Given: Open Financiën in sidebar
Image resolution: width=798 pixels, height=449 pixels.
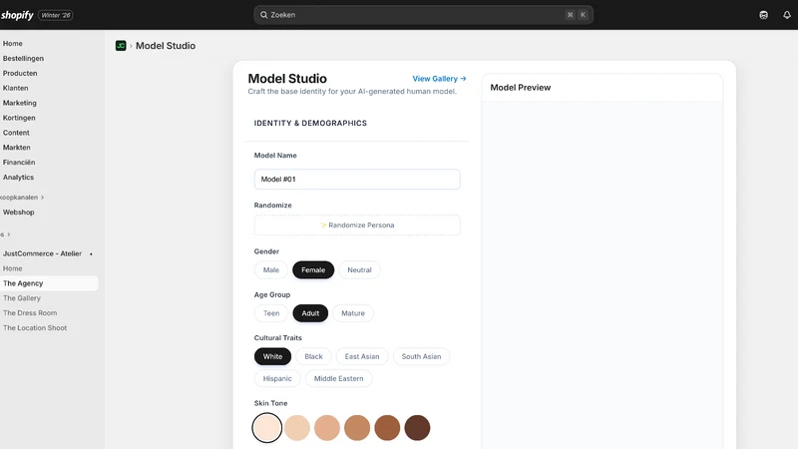Looking at the screenshot, I should point(19,162).
